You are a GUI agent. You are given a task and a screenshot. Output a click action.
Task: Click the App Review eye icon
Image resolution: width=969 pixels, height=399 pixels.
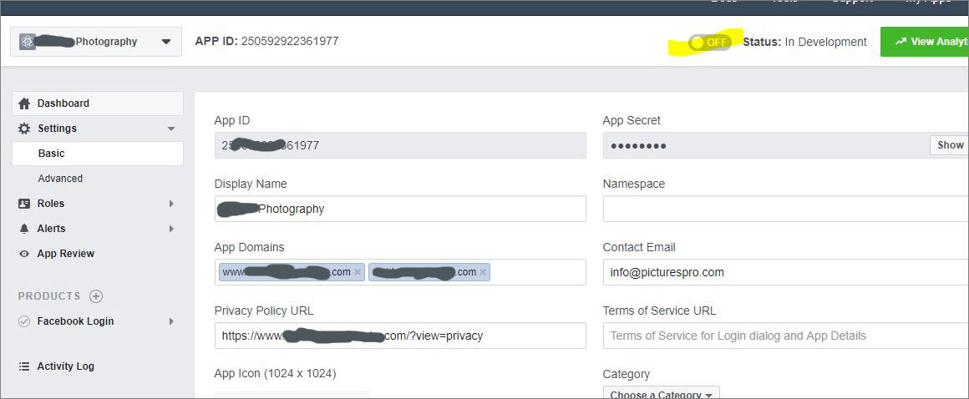click(x=24, y=254)
